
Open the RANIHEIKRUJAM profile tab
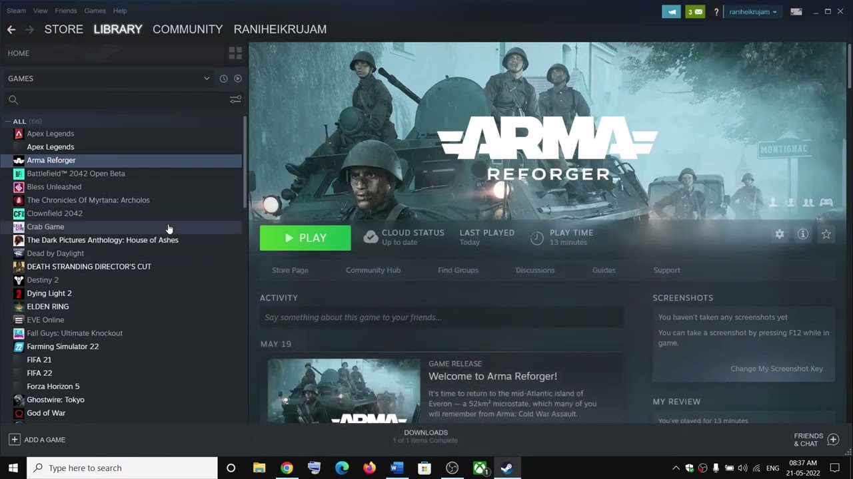click(x=280, y=29)
